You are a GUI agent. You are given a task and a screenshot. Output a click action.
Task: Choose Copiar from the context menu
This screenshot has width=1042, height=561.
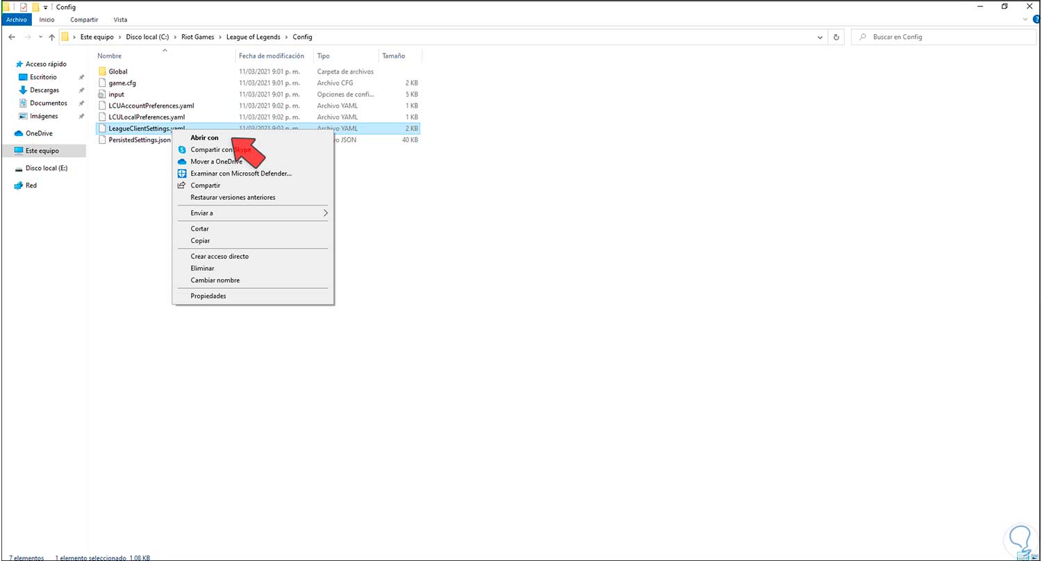click(253, 241)
